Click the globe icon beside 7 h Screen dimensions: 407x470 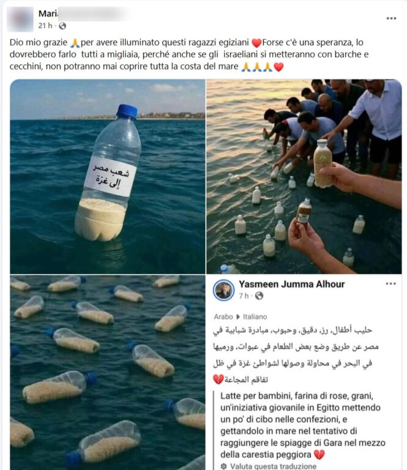pos(259,296)
